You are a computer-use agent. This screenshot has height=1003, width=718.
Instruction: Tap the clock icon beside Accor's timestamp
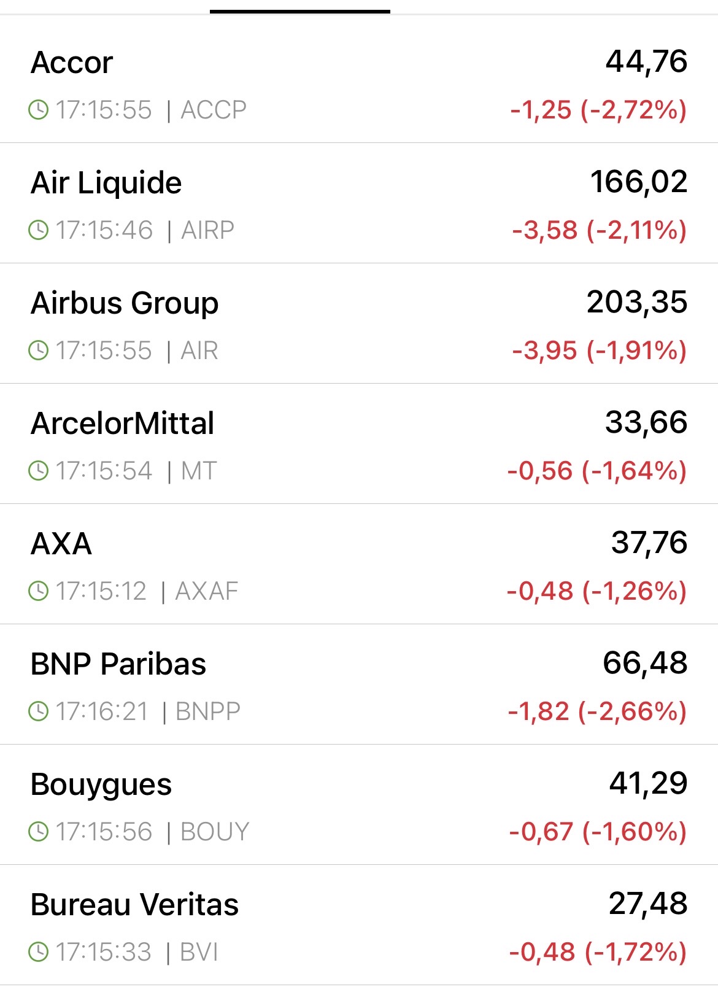click(x=38, y=110)
